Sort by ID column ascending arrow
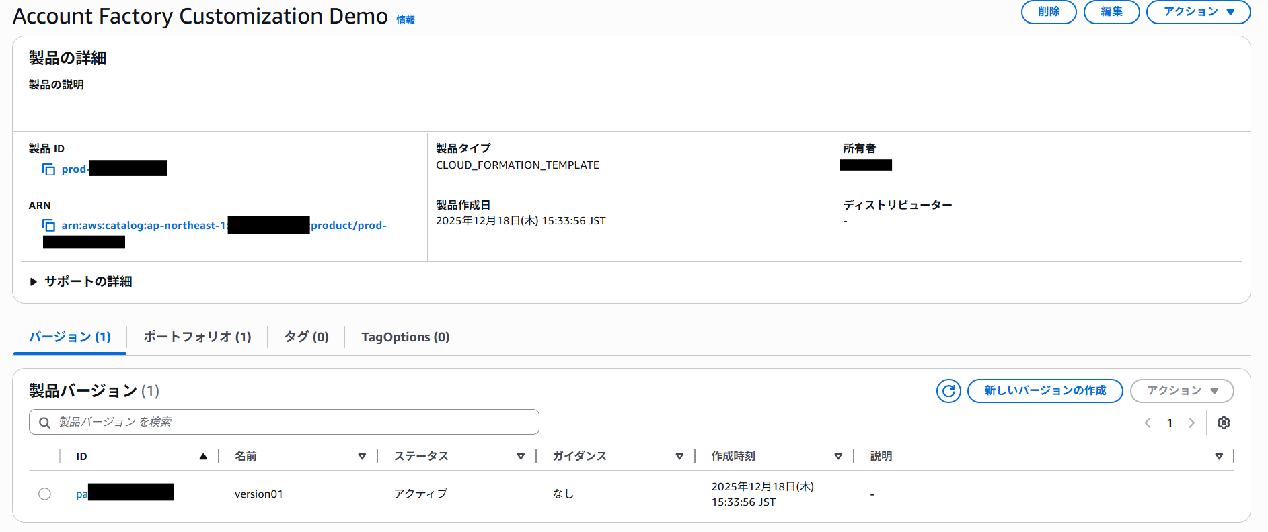 pos(203,457)
